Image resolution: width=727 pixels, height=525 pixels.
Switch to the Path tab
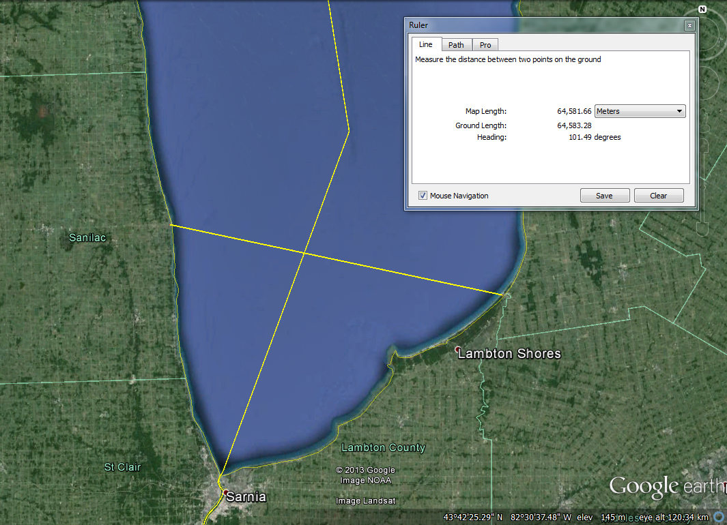[x=456, y=45]
